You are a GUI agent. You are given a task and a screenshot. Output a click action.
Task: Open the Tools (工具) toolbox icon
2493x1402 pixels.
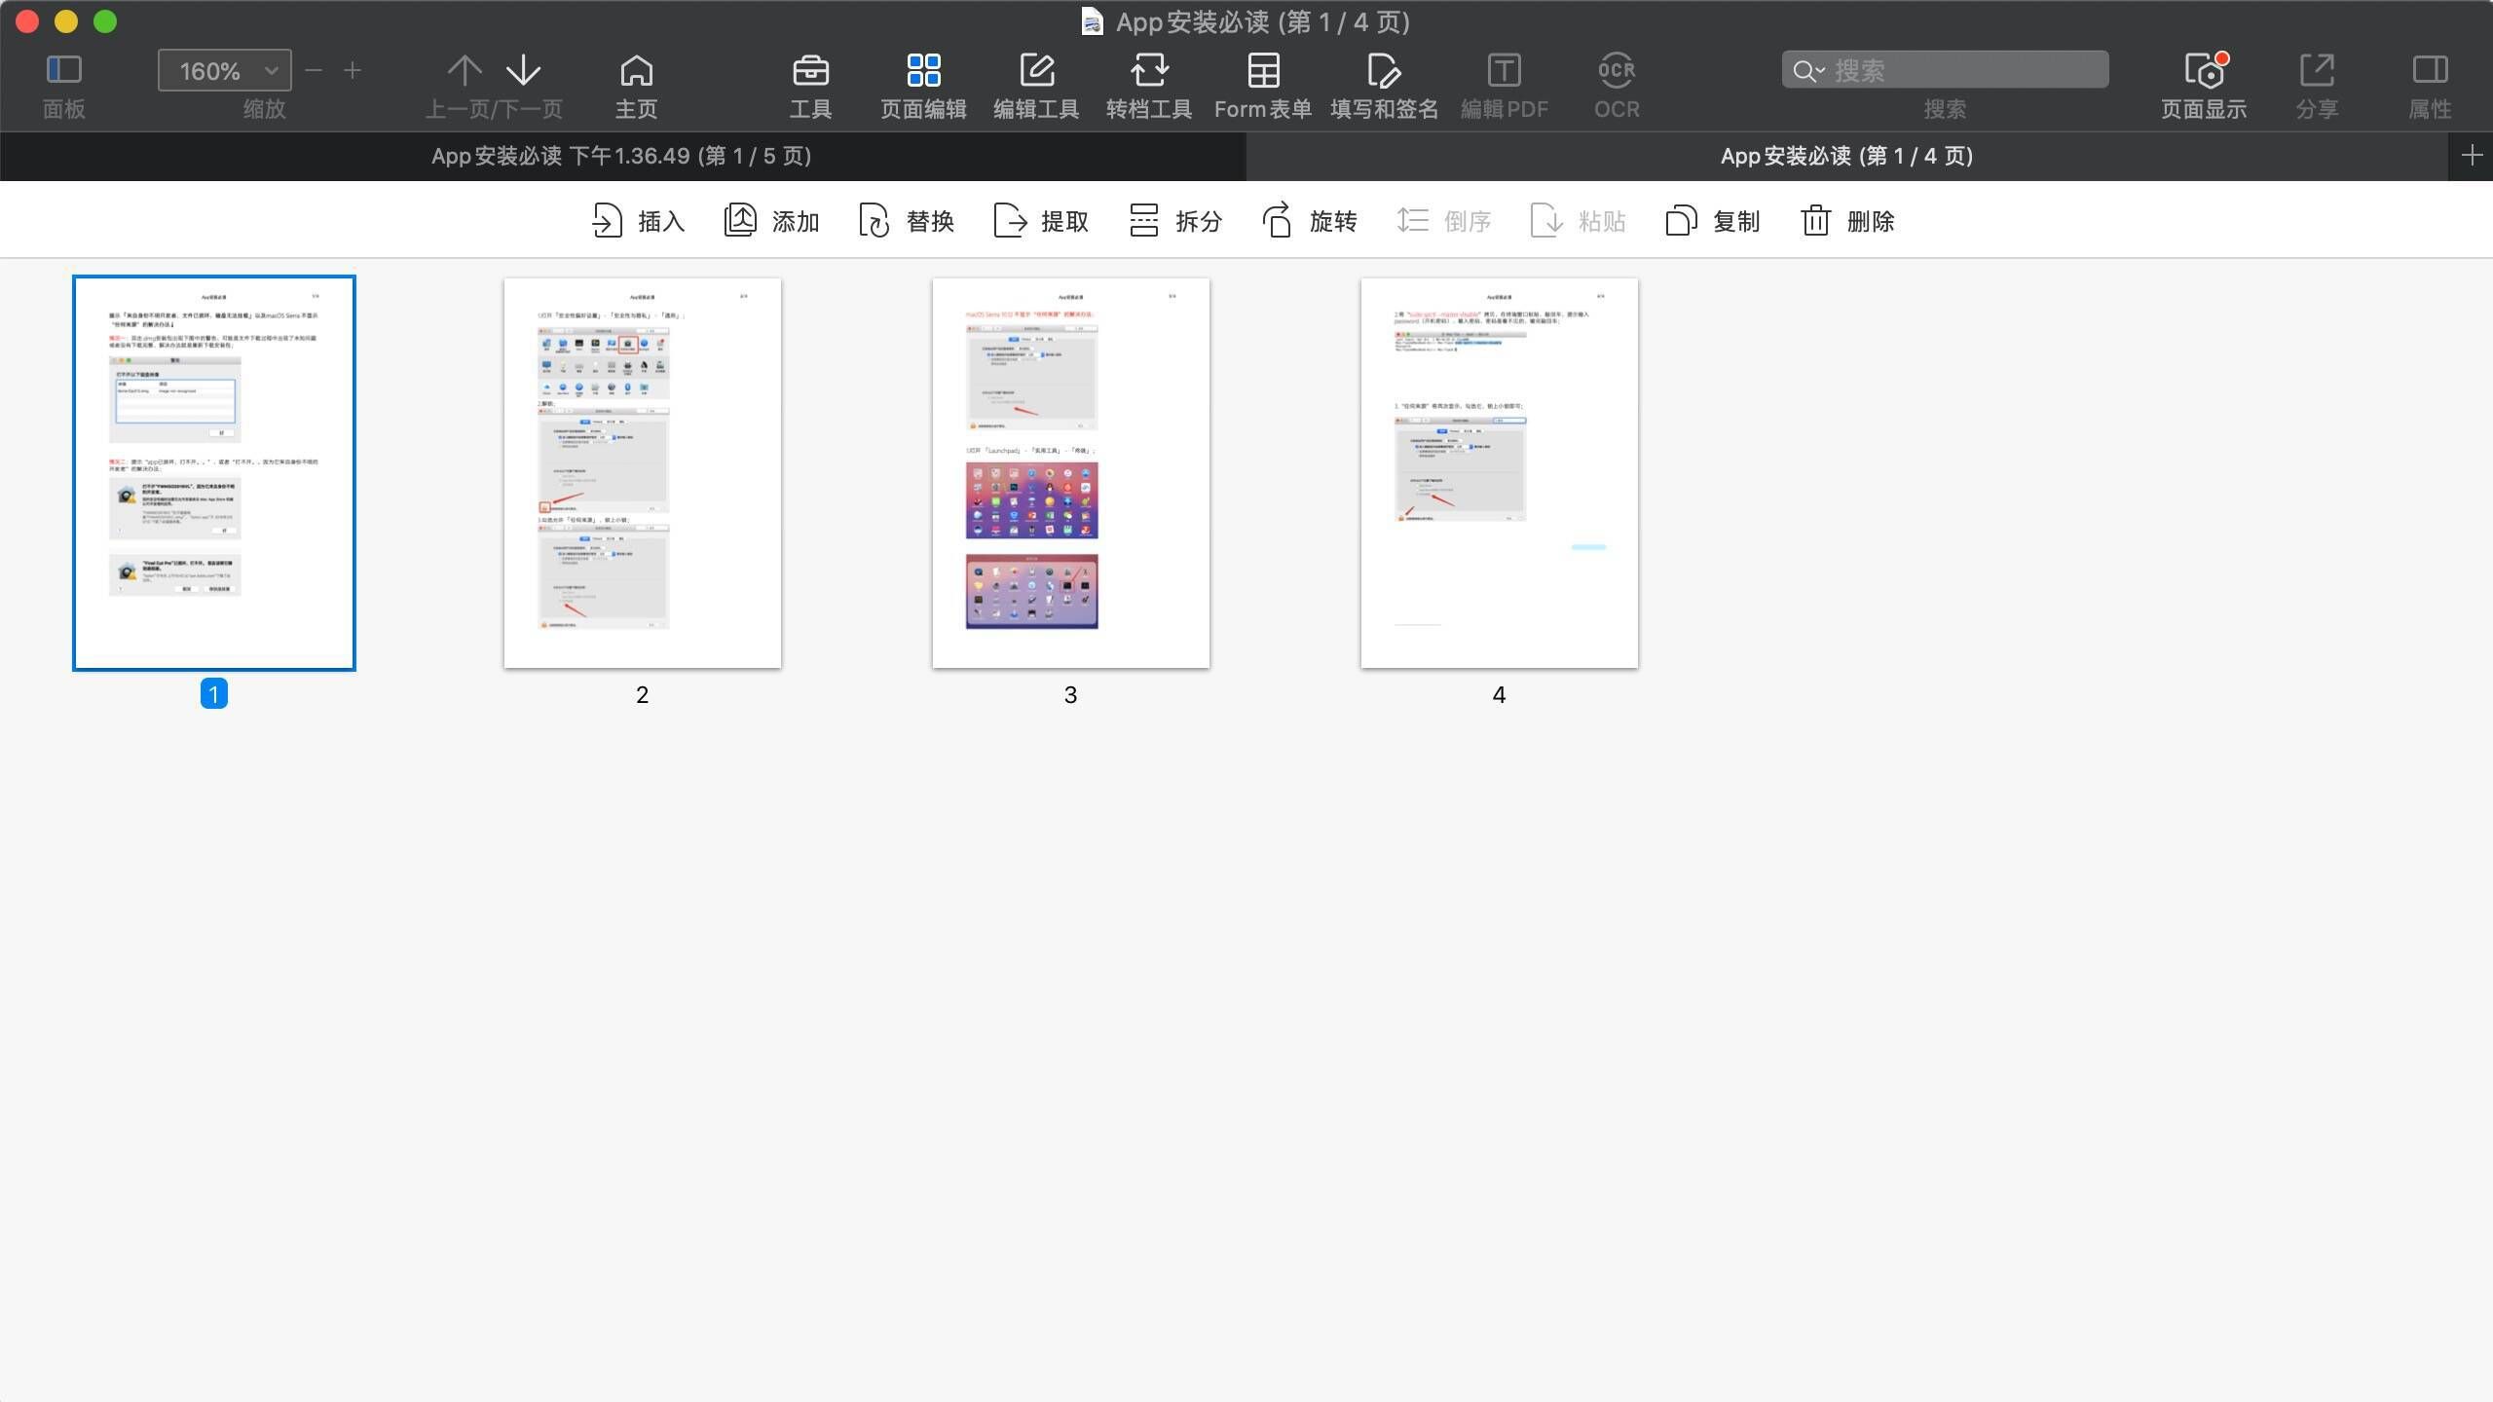pos(810,70)
